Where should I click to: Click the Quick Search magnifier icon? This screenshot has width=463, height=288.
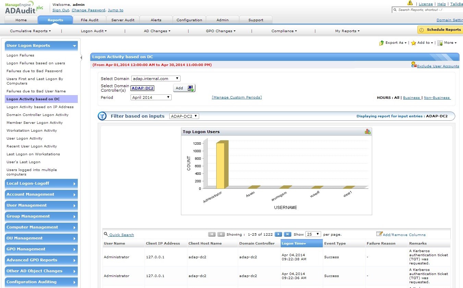point(106,235)
